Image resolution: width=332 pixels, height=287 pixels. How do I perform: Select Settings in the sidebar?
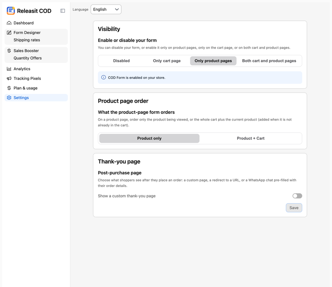tap(36, 98)
